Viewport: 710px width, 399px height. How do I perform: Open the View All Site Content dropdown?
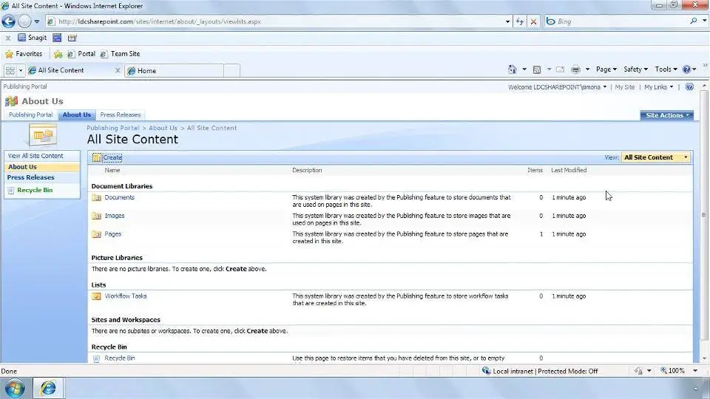656,157
